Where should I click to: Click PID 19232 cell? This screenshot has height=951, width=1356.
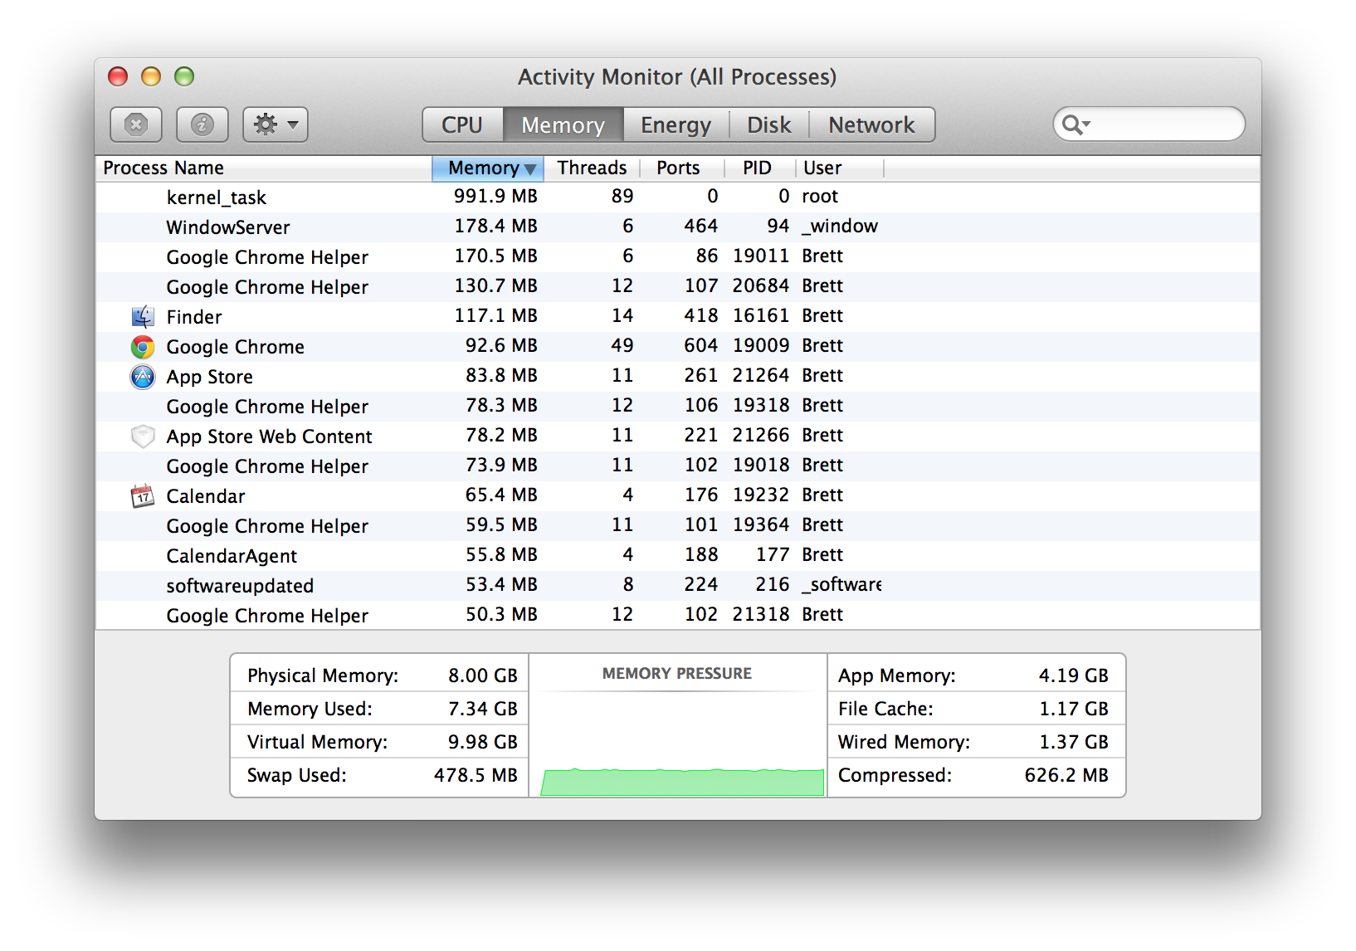(x=760, y=495)
